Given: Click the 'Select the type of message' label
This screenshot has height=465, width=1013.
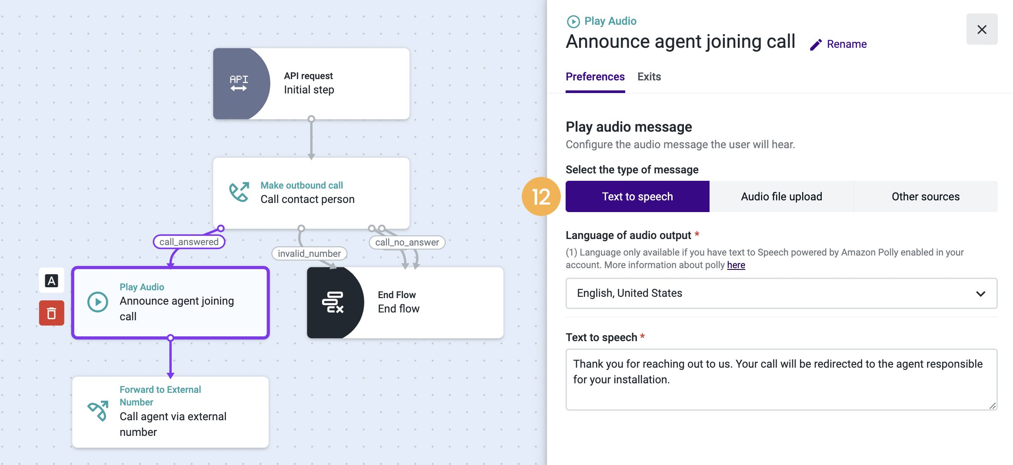Looking at the screenshot, I should [632, 169].
